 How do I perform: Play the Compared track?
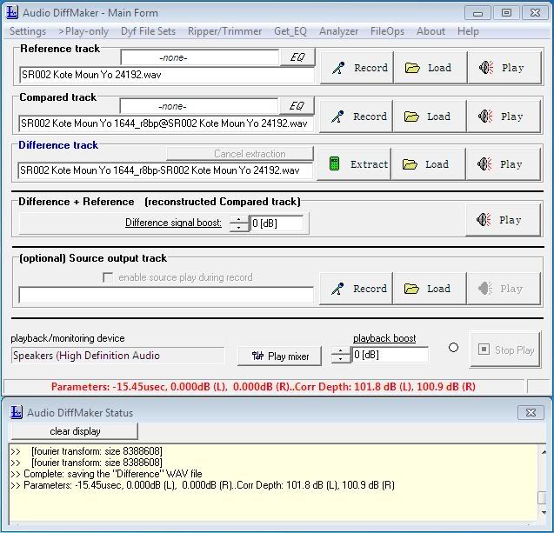click(x=504, y=117)
